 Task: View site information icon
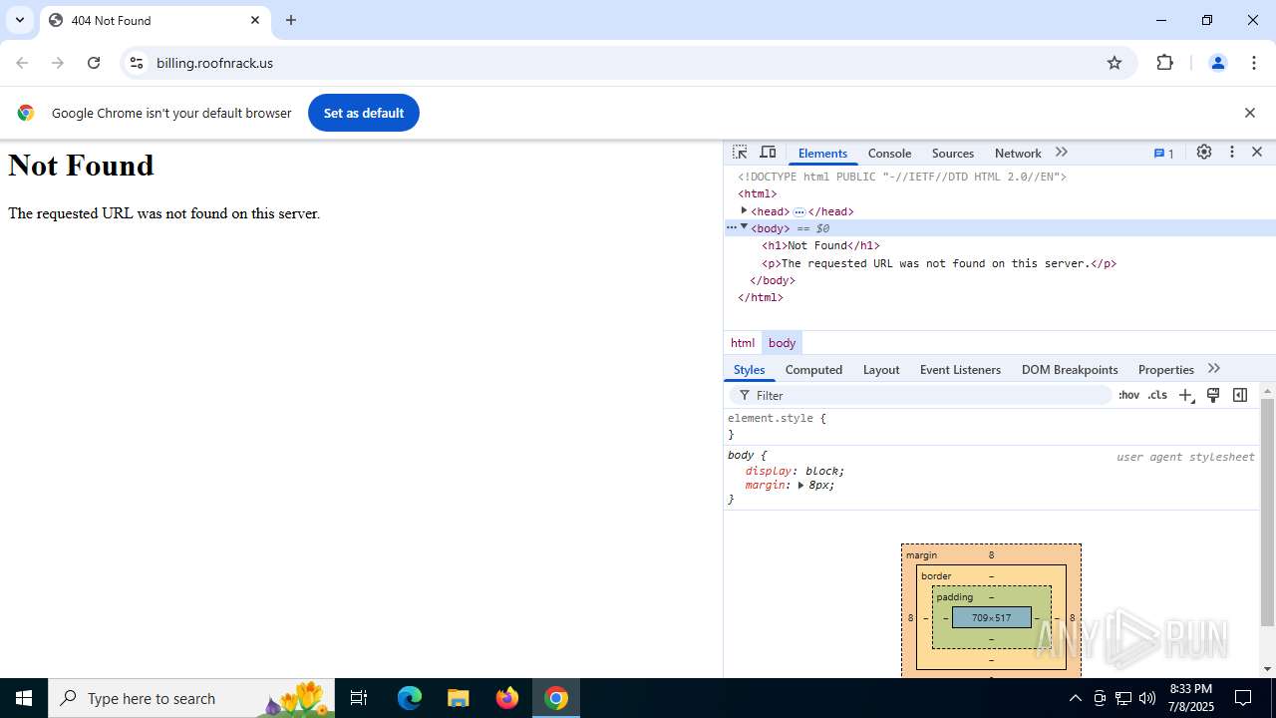pyautogui.click(x=138, y=63)
